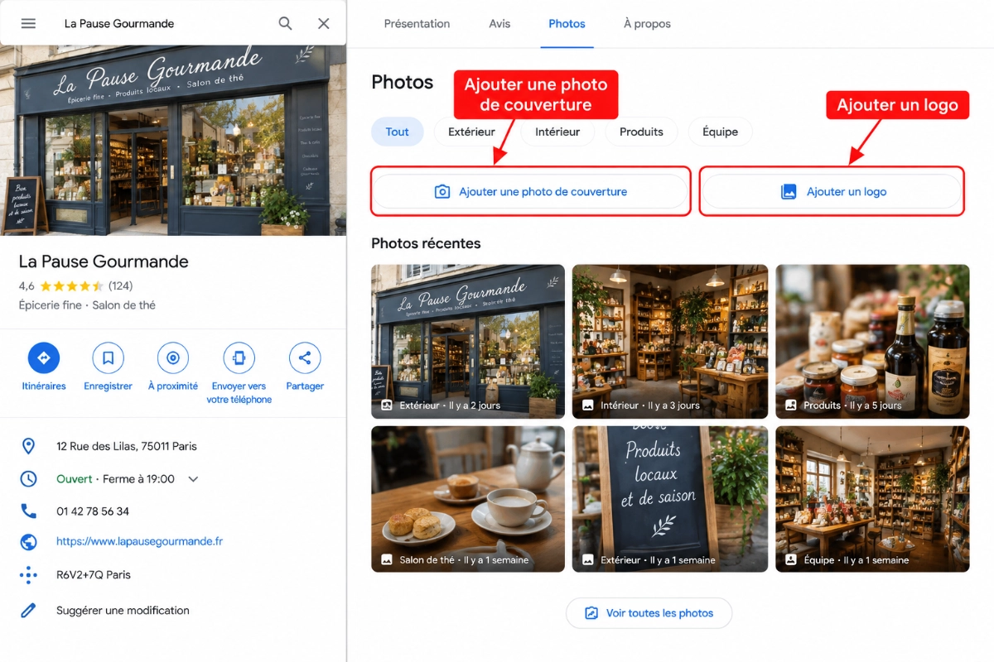Open Intérieur photo from 3 days ago

pos(670,341)
